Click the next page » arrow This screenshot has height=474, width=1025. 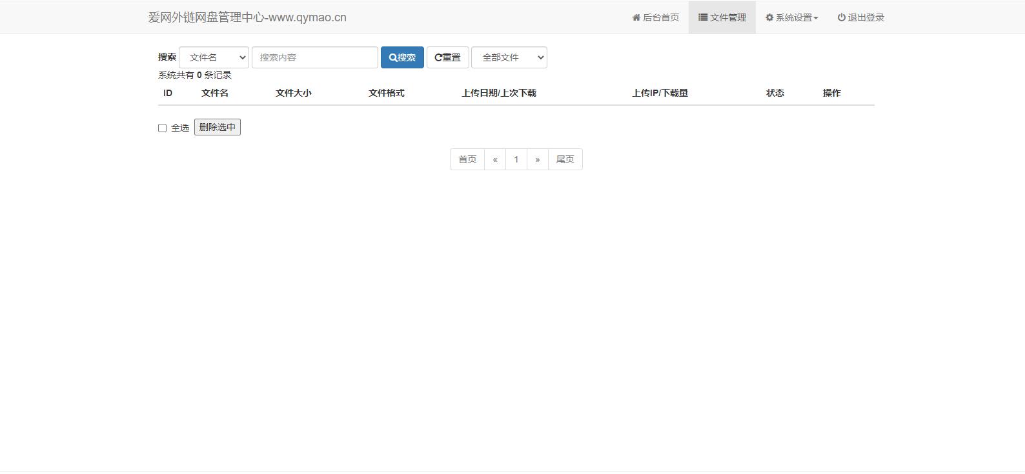point(537,159)
